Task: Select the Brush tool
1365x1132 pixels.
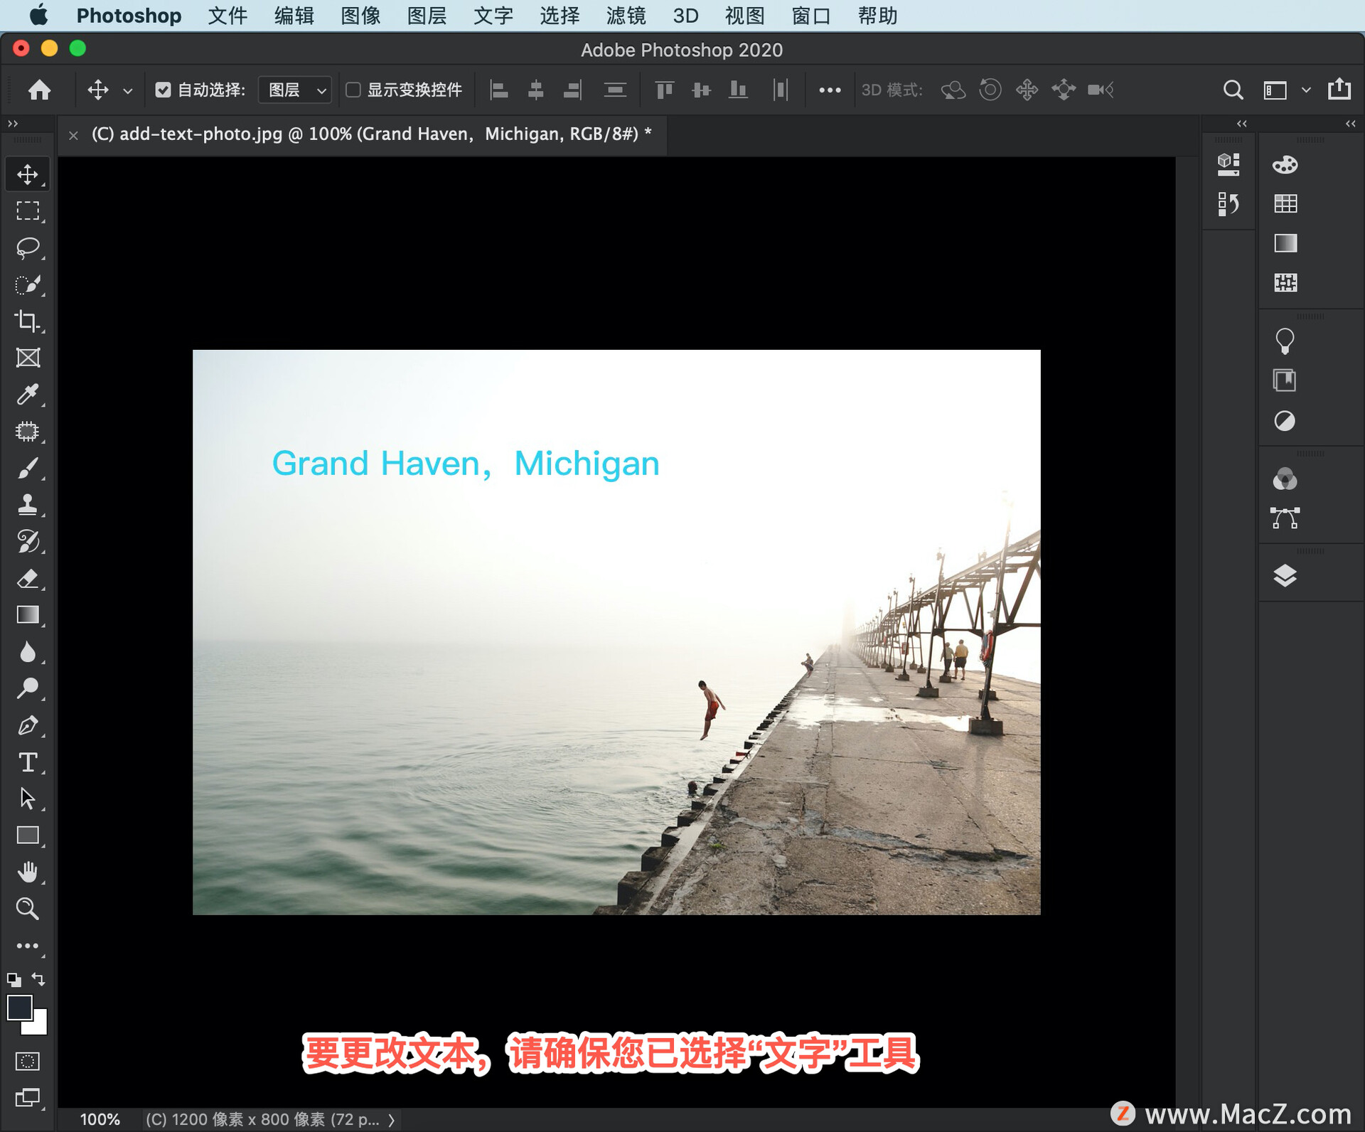Action: click(28, 469)
